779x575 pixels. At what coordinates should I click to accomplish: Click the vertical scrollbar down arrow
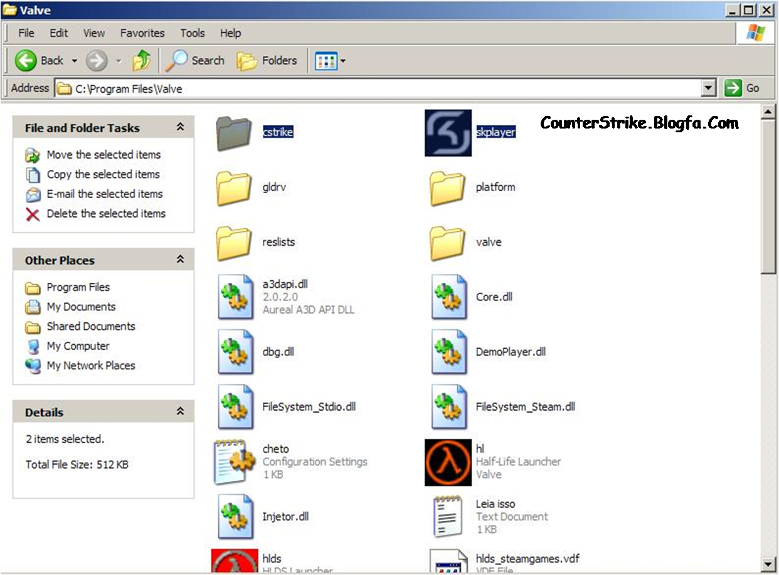pyautogui.click(x=768, y=563)
